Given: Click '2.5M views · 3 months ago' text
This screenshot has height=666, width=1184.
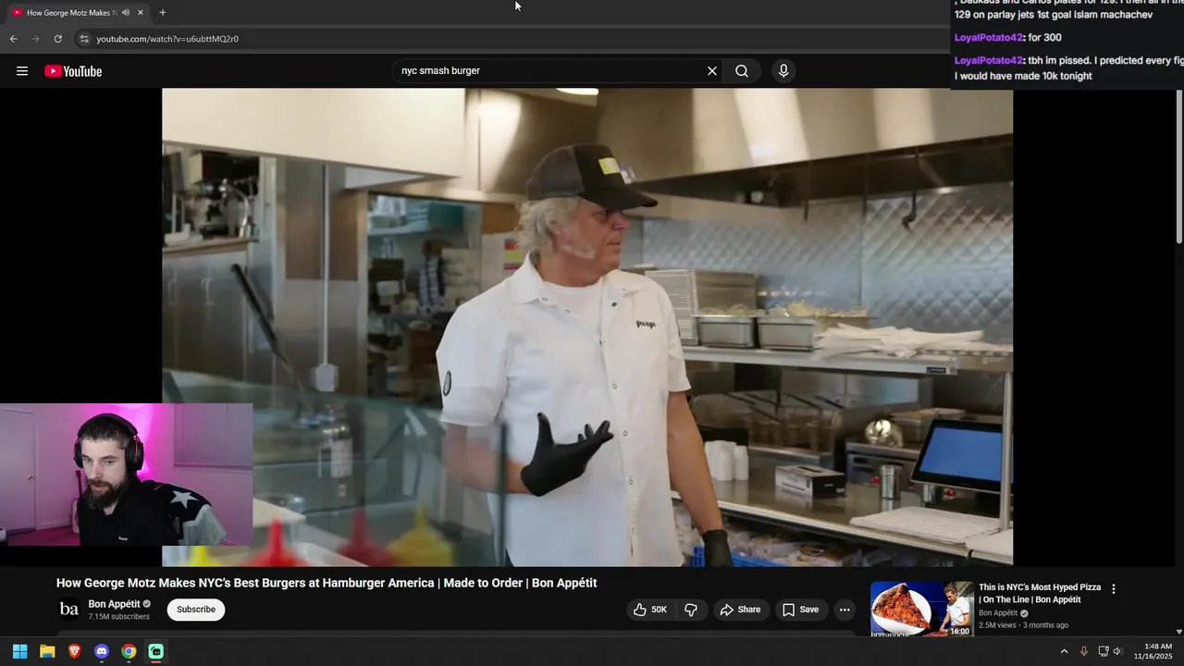Looking at the screenshot, I should [x=1023, y=625].
